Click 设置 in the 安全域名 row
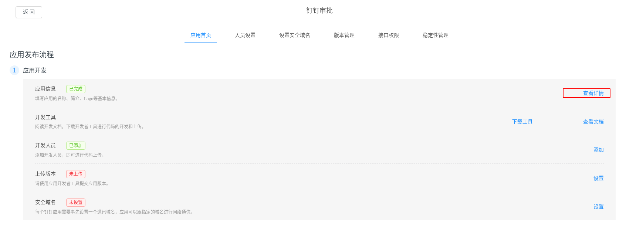 598,207
